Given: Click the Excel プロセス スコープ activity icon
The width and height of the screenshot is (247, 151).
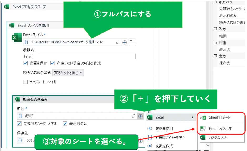Looking at the screenshot, I should click(x=7, y=7).
